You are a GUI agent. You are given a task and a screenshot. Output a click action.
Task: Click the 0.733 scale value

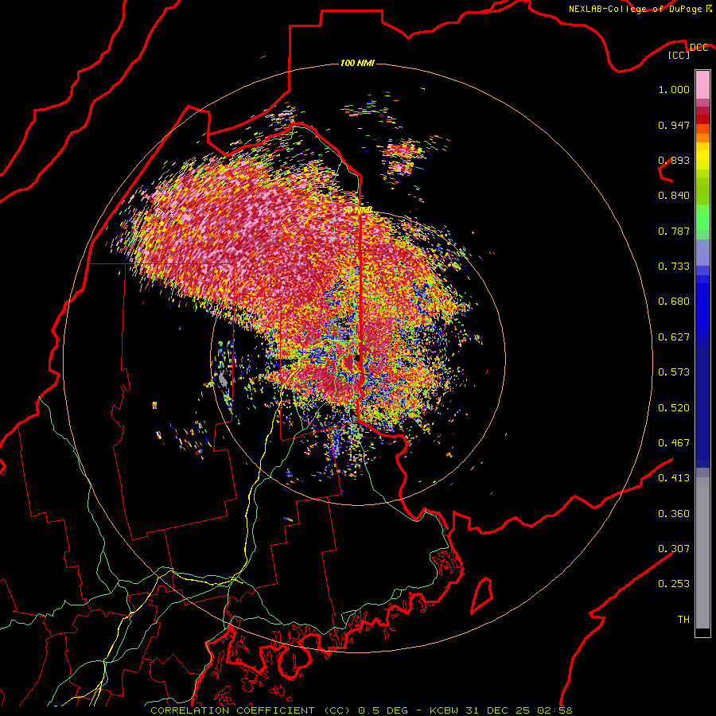coord(674,267)
